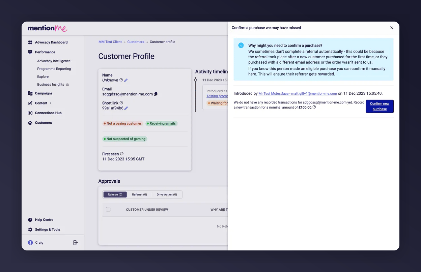Click the Performance chart icon

click(30, 52)
